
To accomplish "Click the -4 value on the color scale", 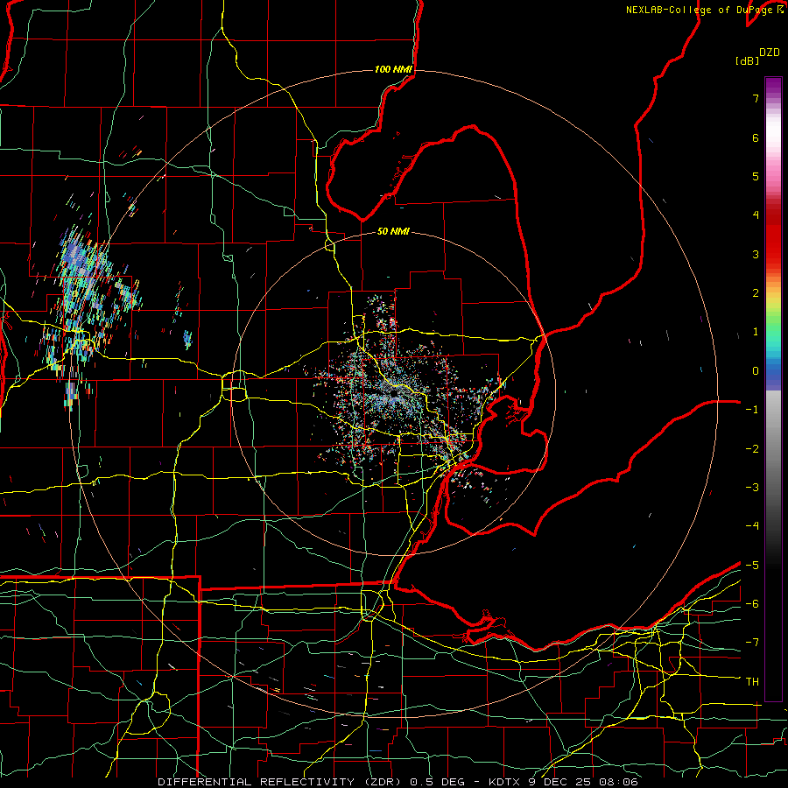I will (752, 526).
